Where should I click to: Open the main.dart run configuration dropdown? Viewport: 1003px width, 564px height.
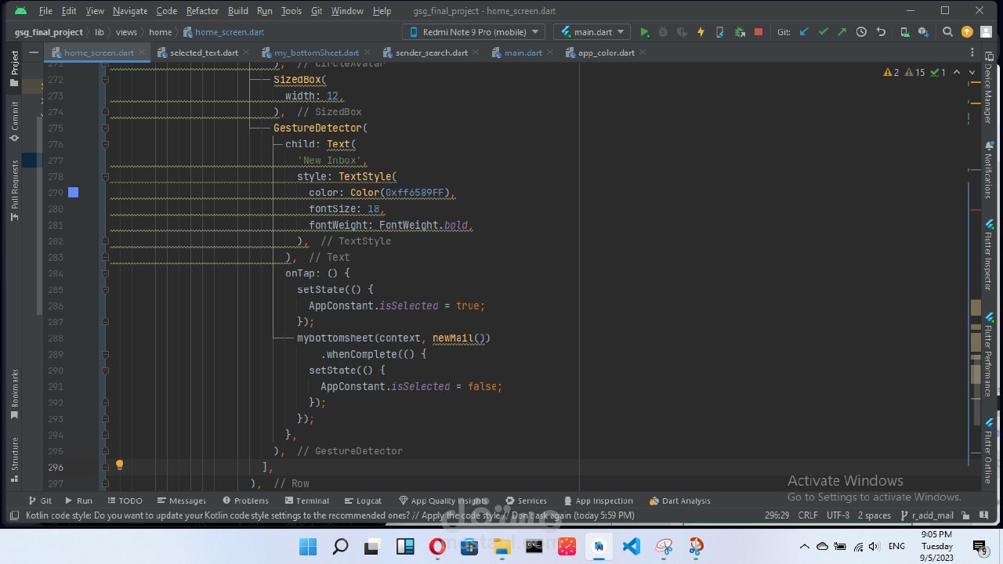(x=592, y=32)
